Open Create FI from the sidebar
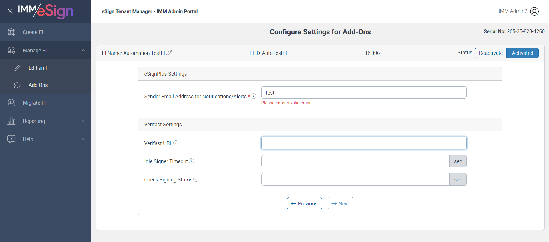This screenshot has height=242, width=549. tap(33, 32)
